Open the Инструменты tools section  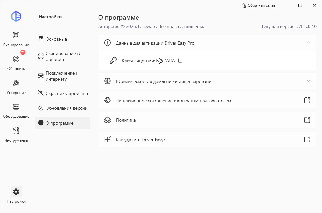[16, 134]
